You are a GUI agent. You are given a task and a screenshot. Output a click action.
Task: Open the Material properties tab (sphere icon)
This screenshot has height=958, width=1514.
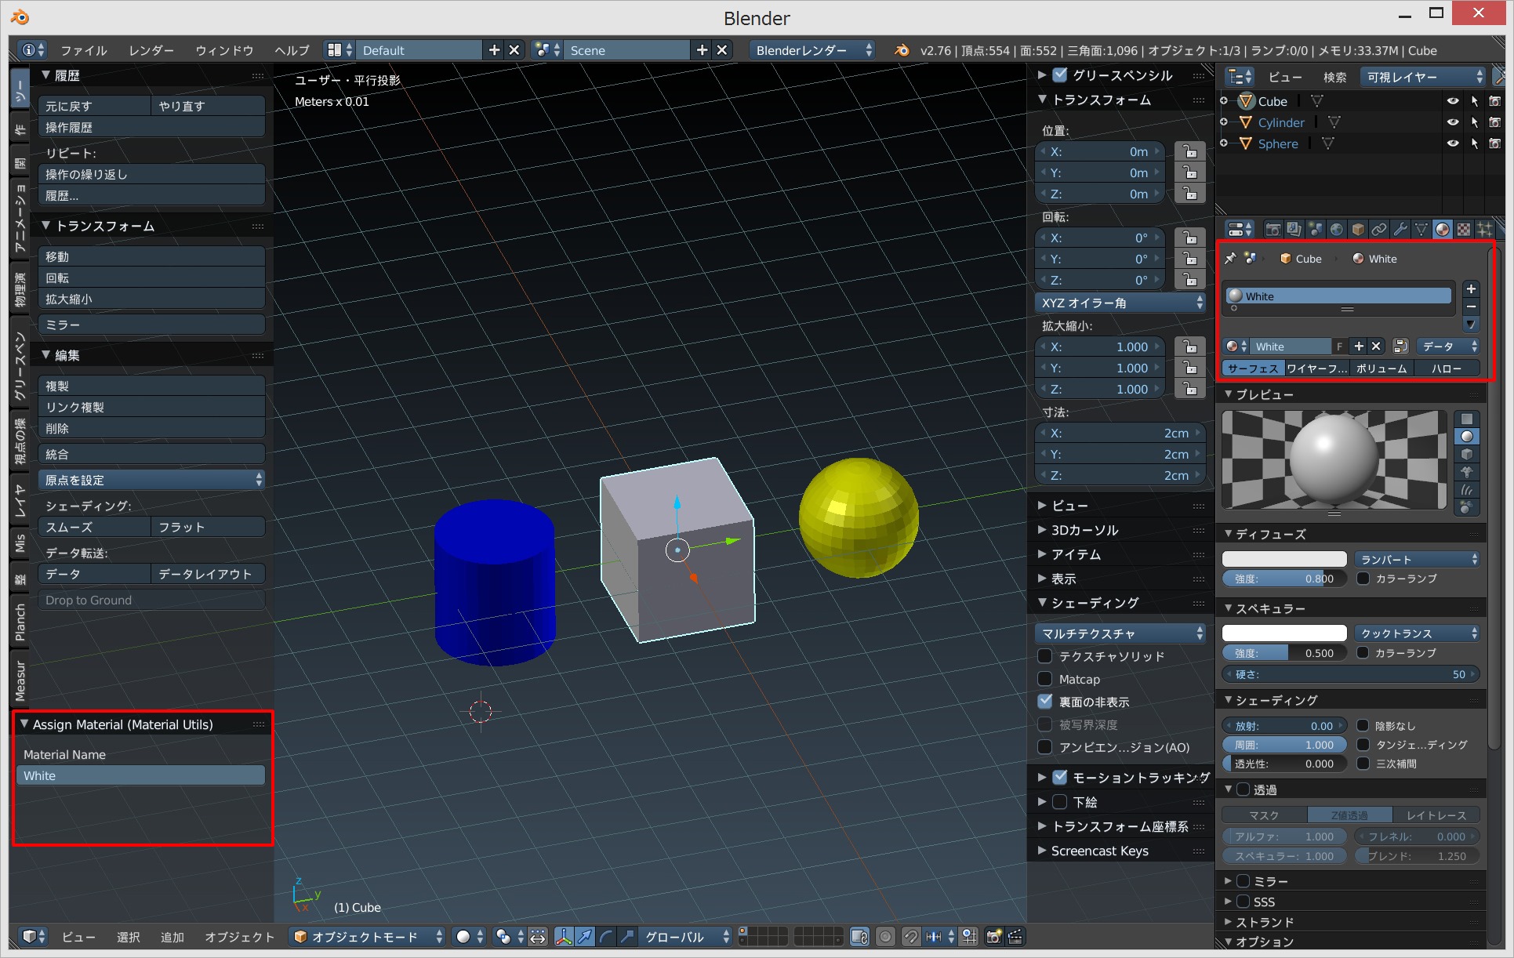pos(1442,230)
